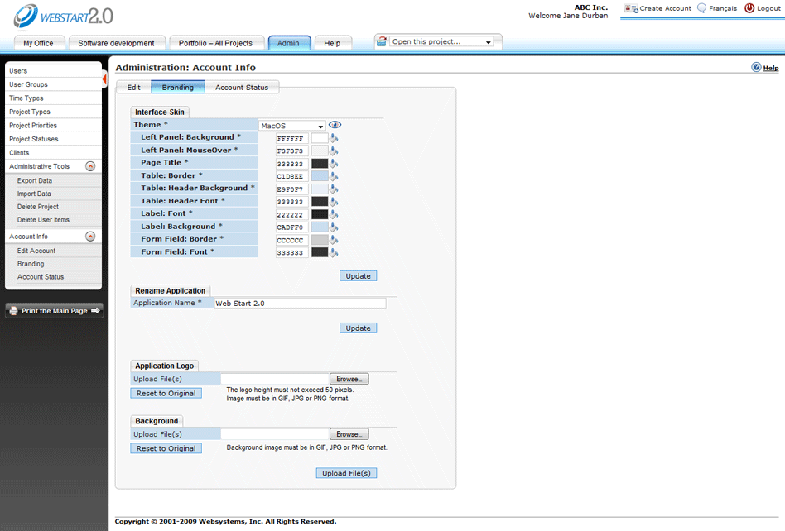Open paint bucket picker for Table: Border
The image size is (785, 531).
tap(335, 176)
